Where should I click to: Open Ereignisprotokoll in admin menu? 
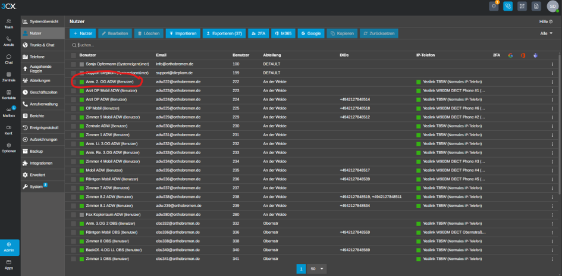click(42, 128)
